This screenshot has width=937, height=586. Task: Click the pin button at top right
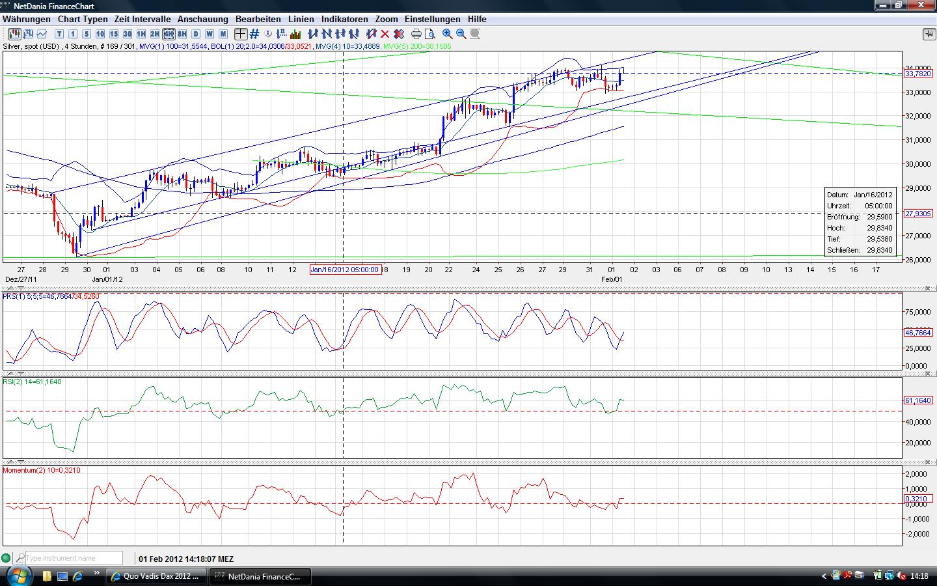(927, 34)
